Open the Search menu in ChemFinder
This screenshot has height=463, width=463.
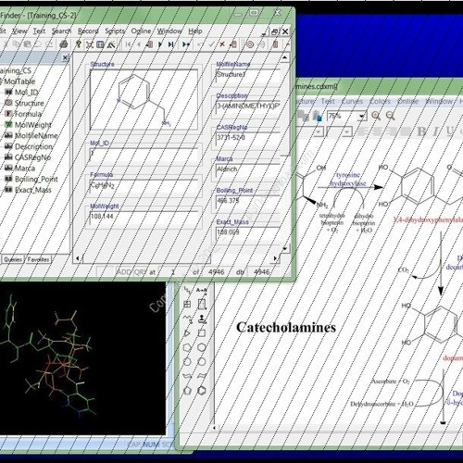pos(61,31)
